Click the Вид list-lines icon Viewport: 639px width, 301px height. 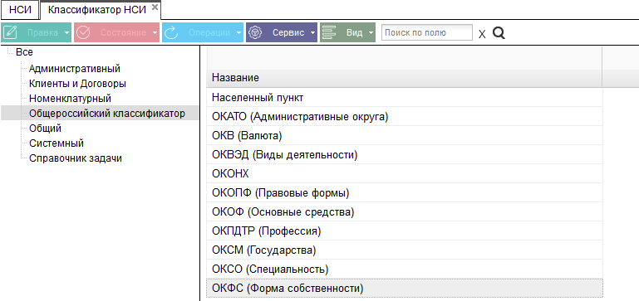329,32
